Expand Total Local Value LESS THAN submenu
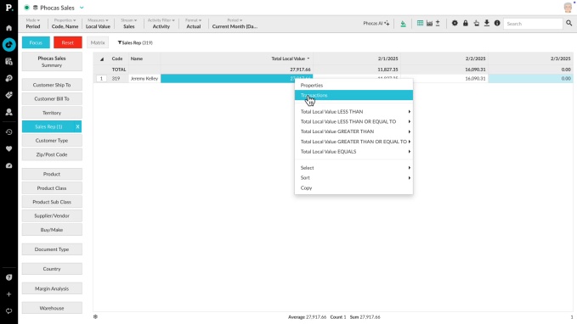The image size is (577, 324). point(354,112)
